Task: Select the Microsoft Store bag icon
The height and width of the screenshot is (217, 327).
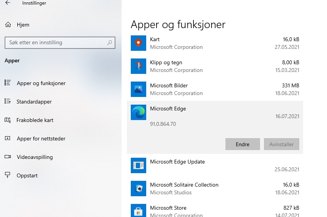Action: click(x=138, y=211)
